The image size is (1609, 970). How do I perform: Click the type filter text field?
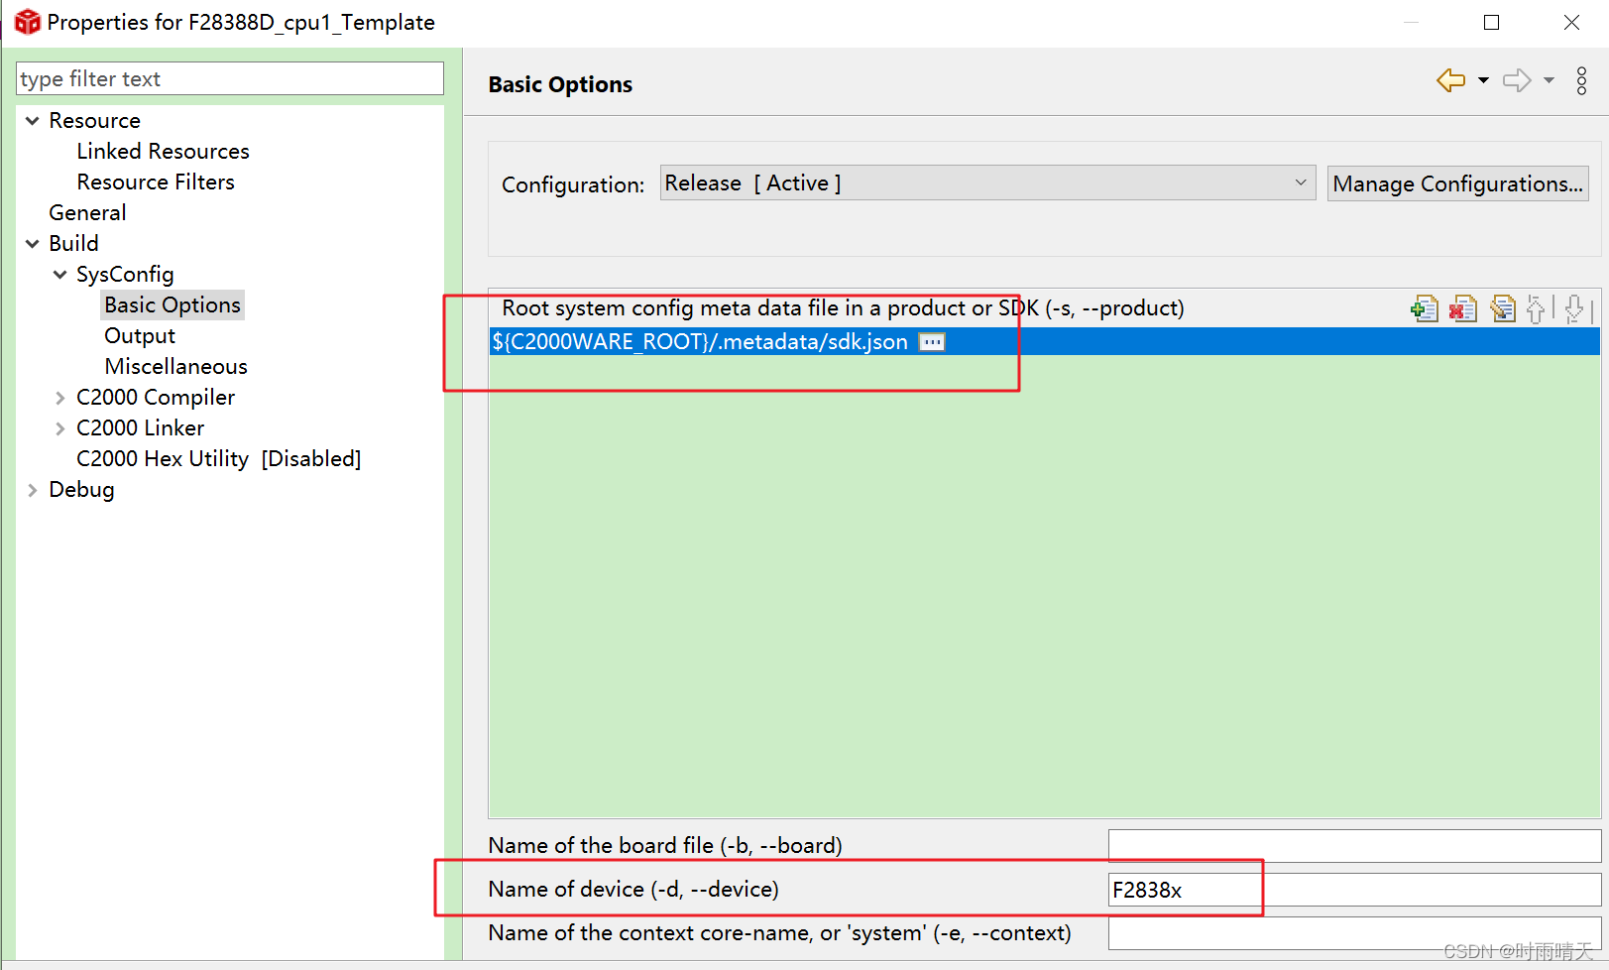pyautogui.click(x=230, y=78)
